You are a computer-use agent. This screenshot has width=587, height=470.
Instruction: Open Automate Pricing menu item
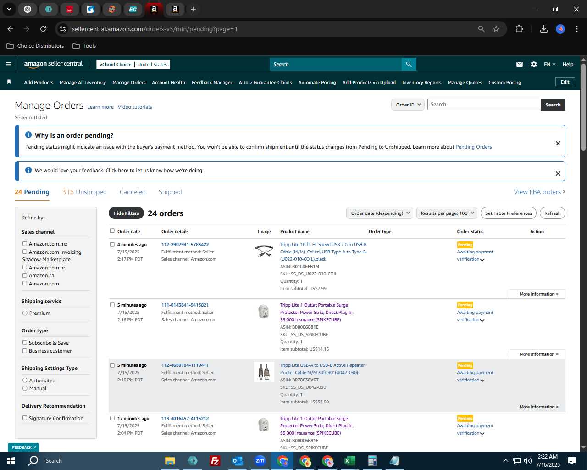(317, 82)
